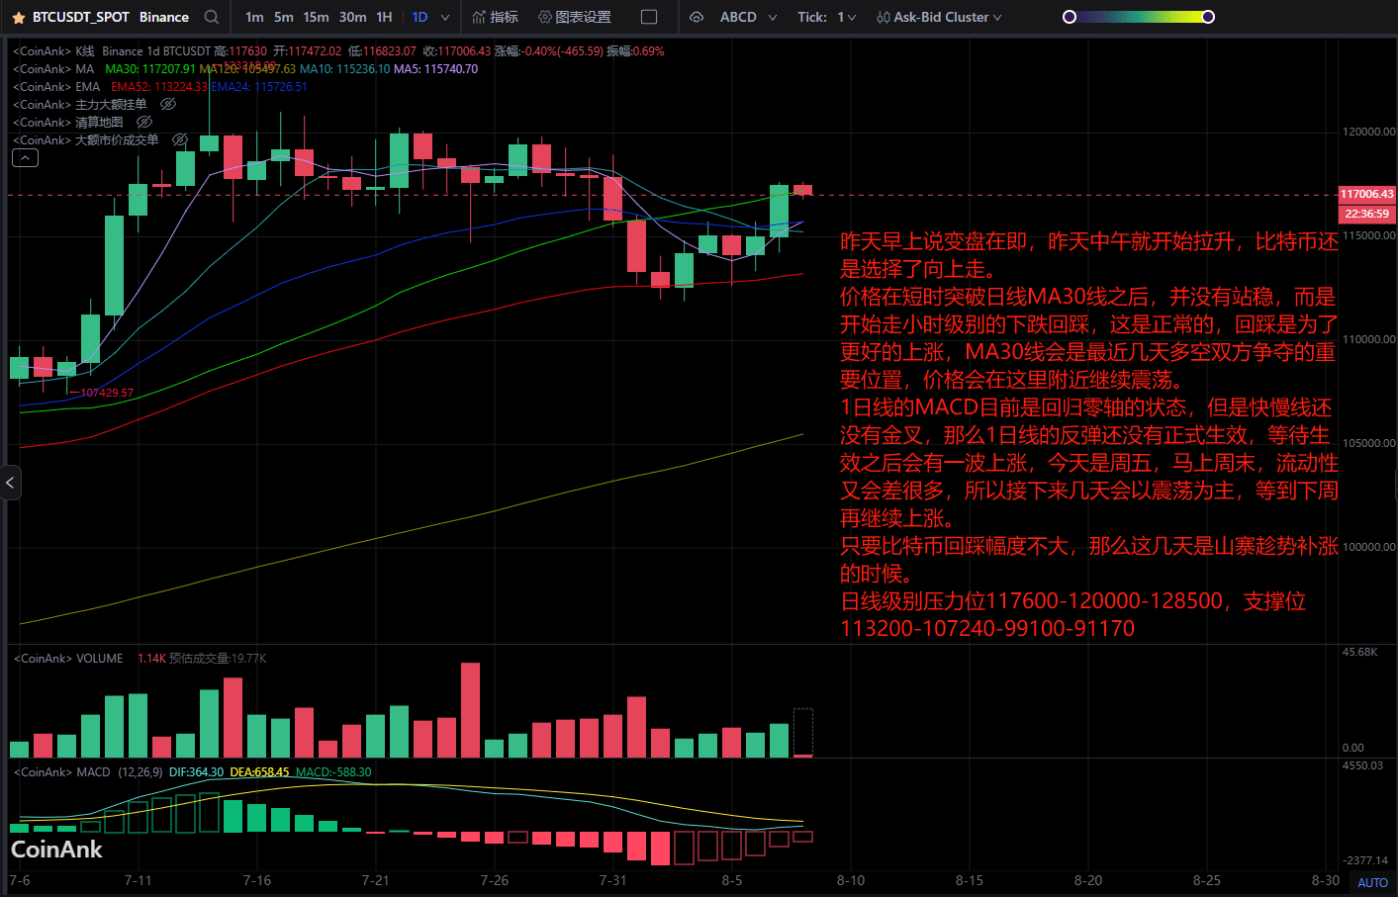Click the eye icon next to ABCD
The height and width of the screenshot is (897, 1398).
pyautogui.click(x=697, y=17)
